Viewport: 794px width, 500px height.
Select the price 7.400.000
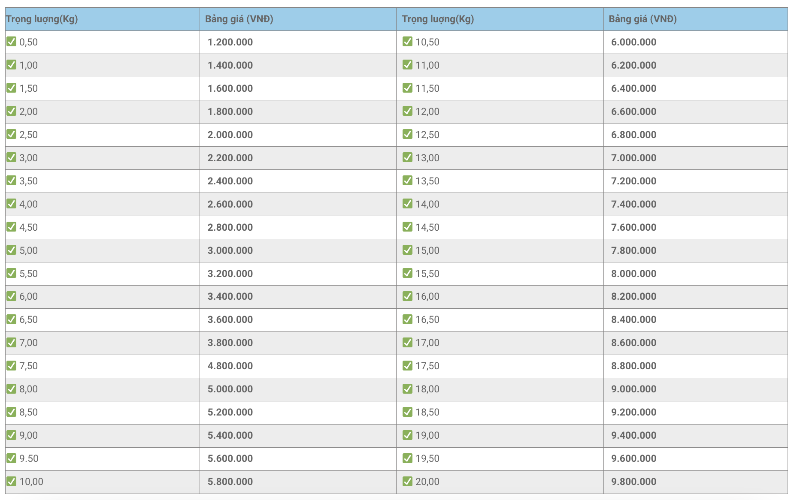click(x=634, y=204)
